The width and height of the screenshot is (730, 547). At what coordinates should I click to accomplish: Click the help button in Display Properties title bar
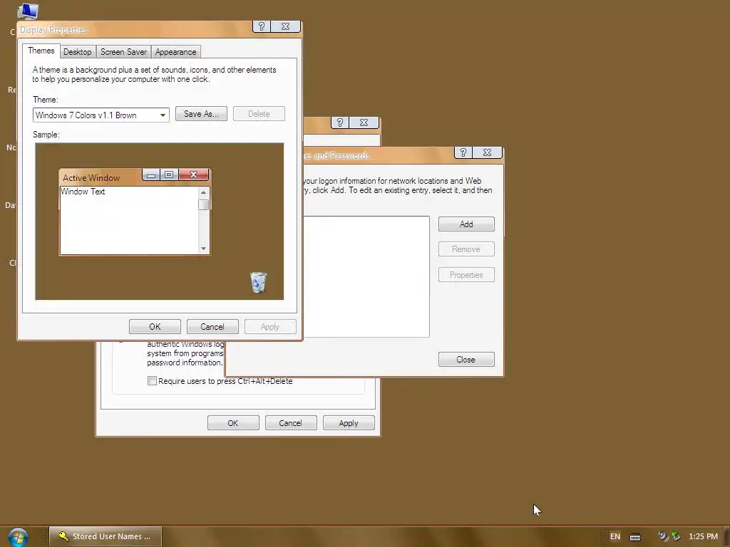(x=261, y=26)
